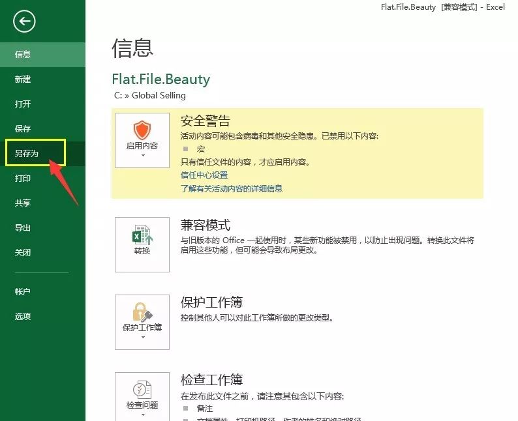Click the 备注 bullet item

[x=204, y=409]
